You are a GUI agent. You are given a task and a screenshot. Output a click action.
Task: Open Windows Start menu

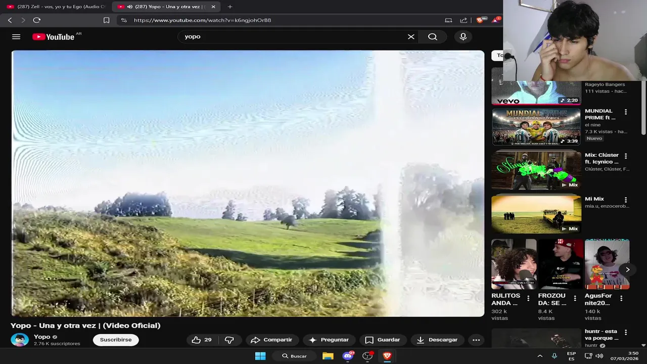coord(260,356)
